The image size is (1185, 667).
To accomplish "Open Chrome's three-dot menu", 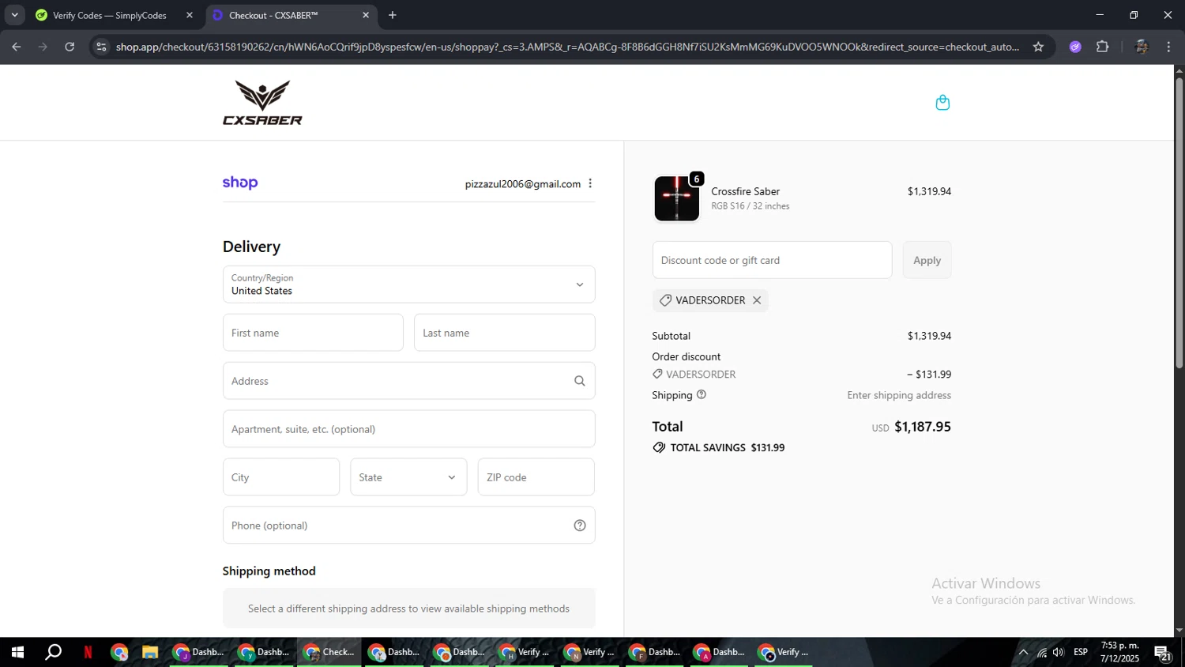I will [x=1168, y=47].
